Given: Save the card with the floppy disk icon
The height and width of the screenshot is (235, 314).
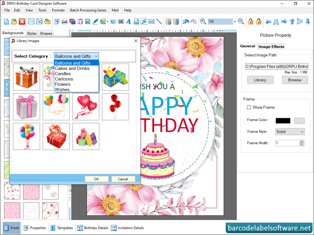Looking at the screenshot, I should (31, 21).
